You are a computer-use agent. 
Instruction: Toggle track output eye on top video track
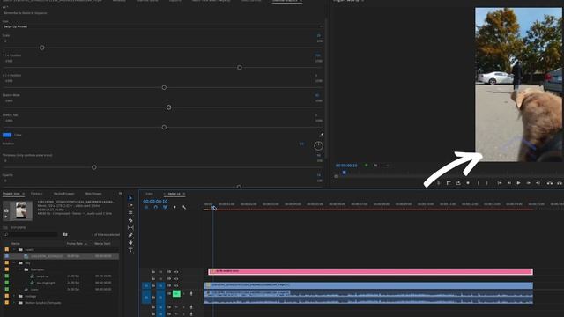pyautogui.click(x=176, y=272)
